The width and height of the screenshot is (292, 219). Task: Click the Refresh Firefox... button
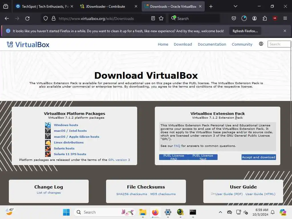pyautogui.click(x=245, y=31)
